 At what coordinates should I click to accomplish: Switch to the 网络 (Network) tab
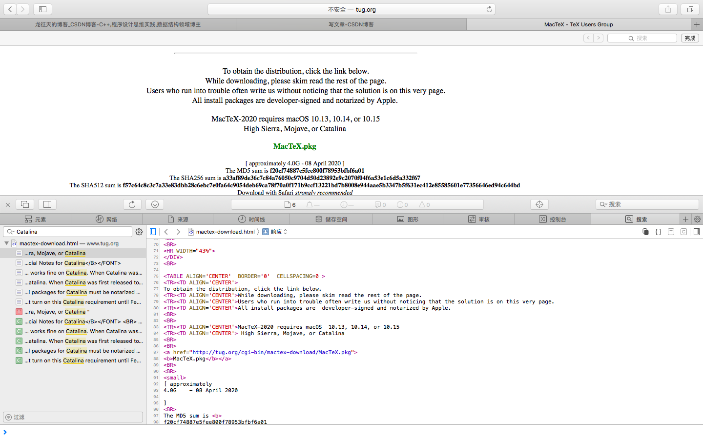click(x=106, y=219)
